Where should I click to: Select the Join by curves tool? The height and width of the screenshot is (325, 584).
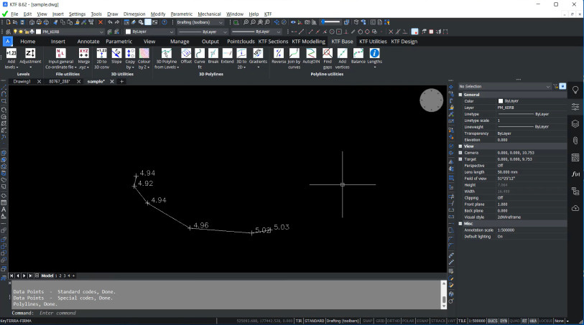(294, 58)
